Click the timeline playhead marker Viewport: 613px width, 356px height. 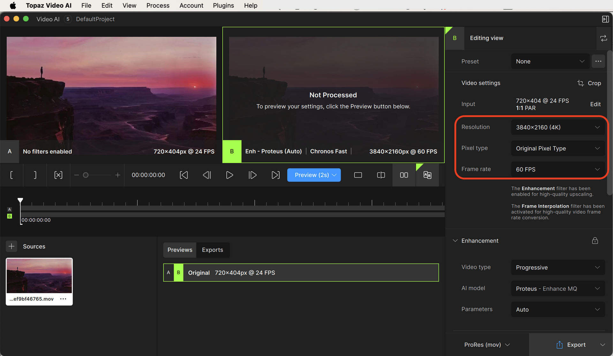(x=20, y=201)
